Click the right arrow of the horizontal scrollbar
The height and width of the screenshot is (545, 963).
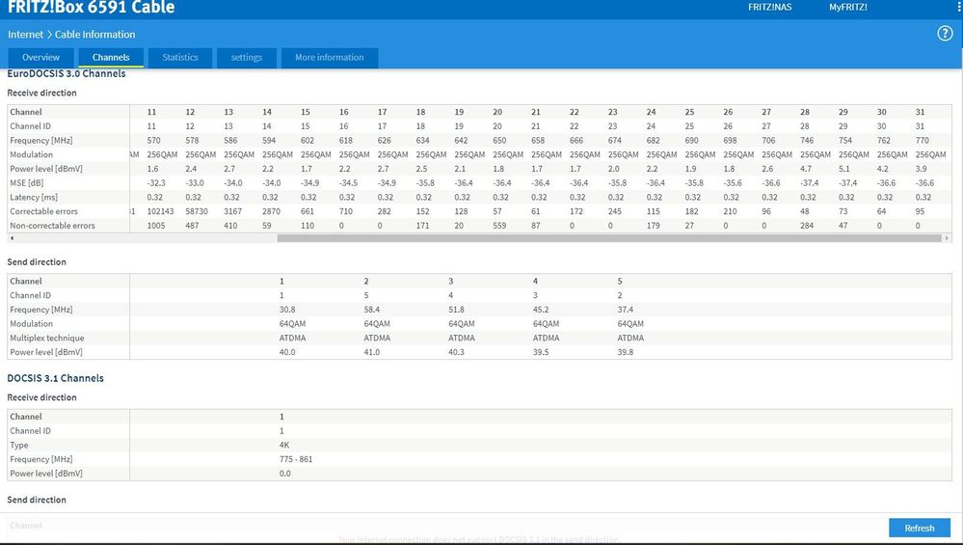[x=947, y=238]
